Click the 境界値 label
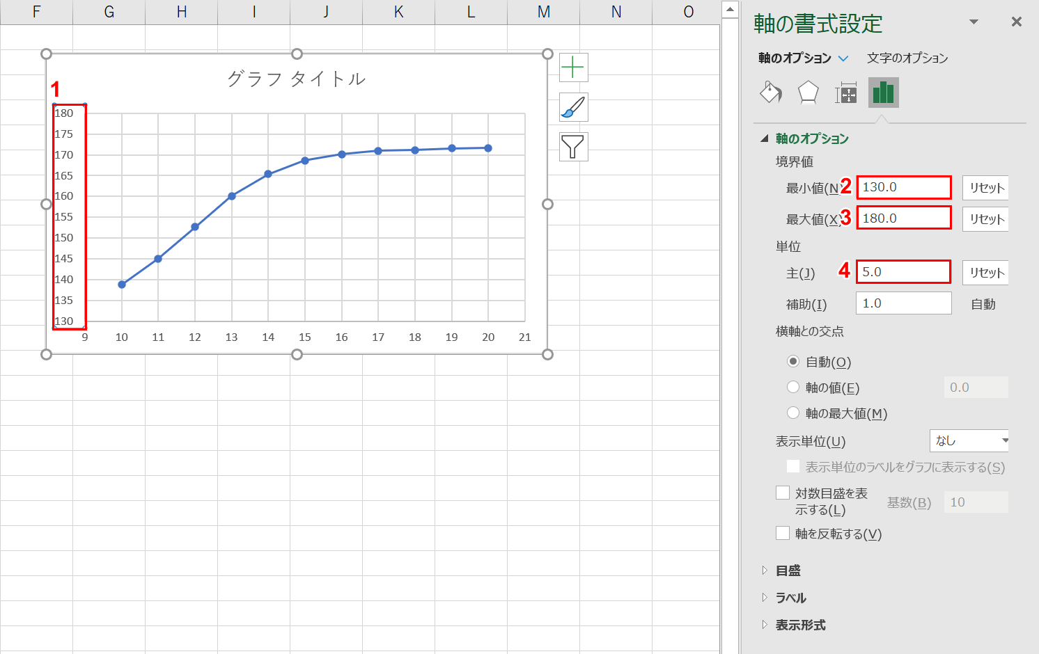This screenshot has width=1039, height=654. pos(795,161)
